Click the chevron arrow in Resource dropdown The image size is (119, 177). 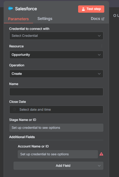[x=99, y=55]
